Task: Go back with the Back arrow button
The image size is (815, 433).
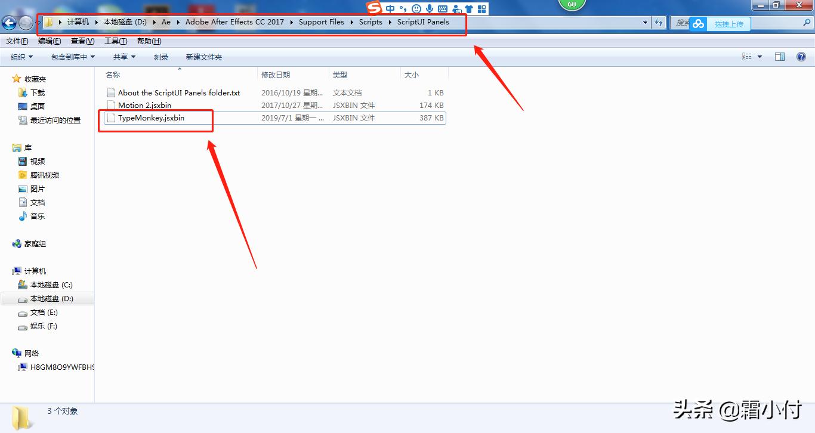Action: click(9, 23)
